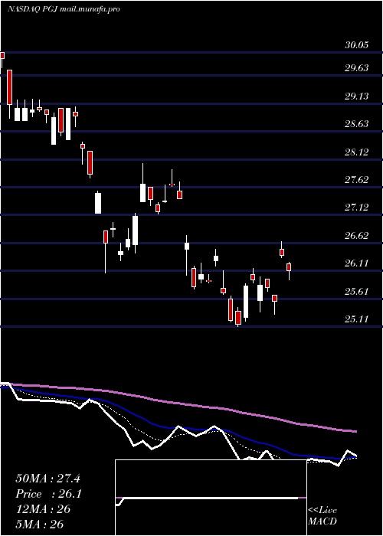Image resolution: width=383 pixels, height=536 pixels.
Task: Click the 30.05 price level label
Action: pyautogui.click(x=356, y=45)
